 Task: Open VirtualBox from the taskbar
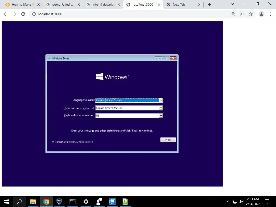pos(59,202)
